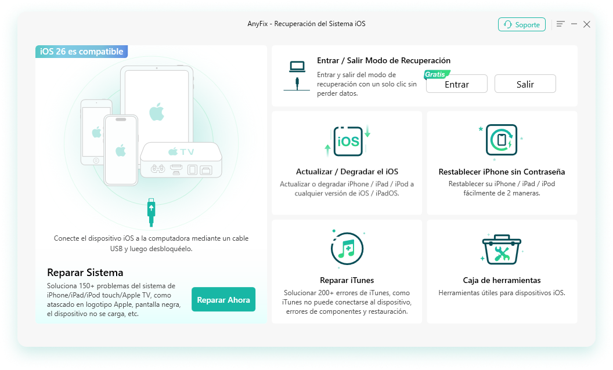Minimize the AnyFix window

pos(574,24)
